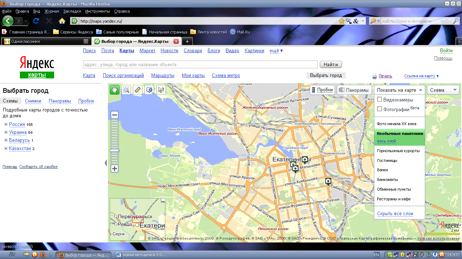Click the EN language indicator in taskbar
Image resolution: width=462 pixels, height=259 pixels.
click(x=376, y=255)
